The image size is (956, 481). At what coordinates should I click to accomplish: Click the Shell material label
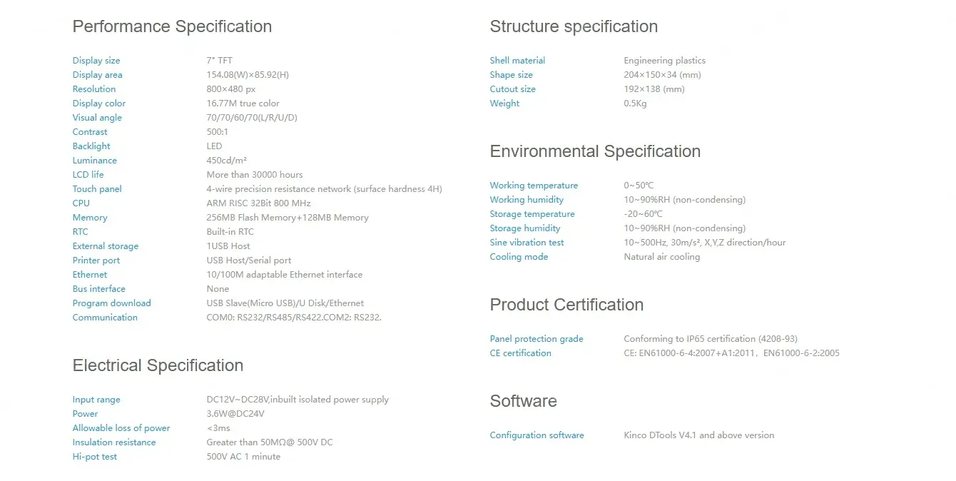tap(517, 61)
